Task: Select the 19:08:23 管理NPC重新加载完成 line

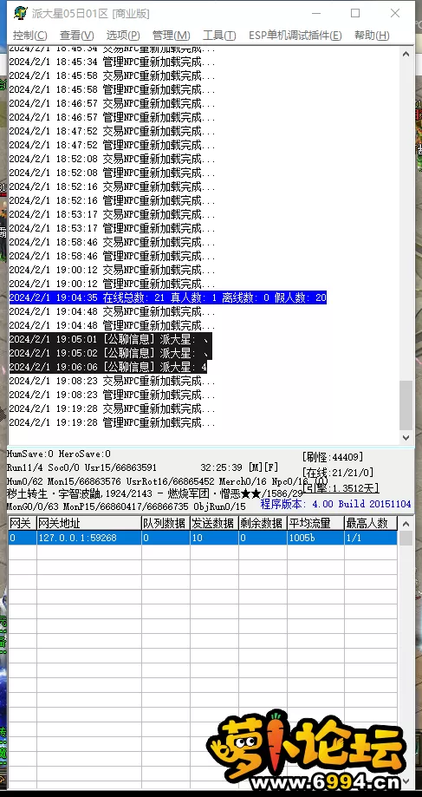Action: [113, 395]
